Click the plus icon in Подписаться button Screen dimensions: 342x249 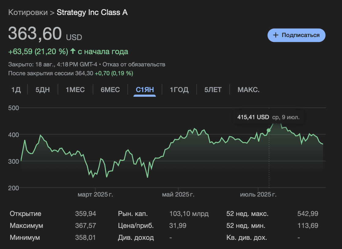click(x=276, y=35)
